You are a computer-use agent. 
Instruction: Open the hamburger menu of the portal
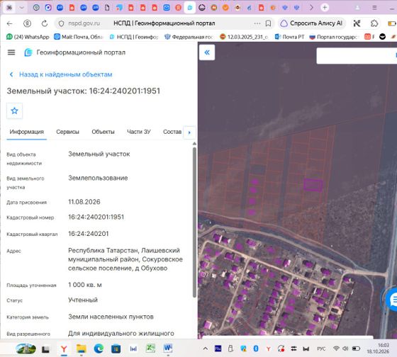11,52
